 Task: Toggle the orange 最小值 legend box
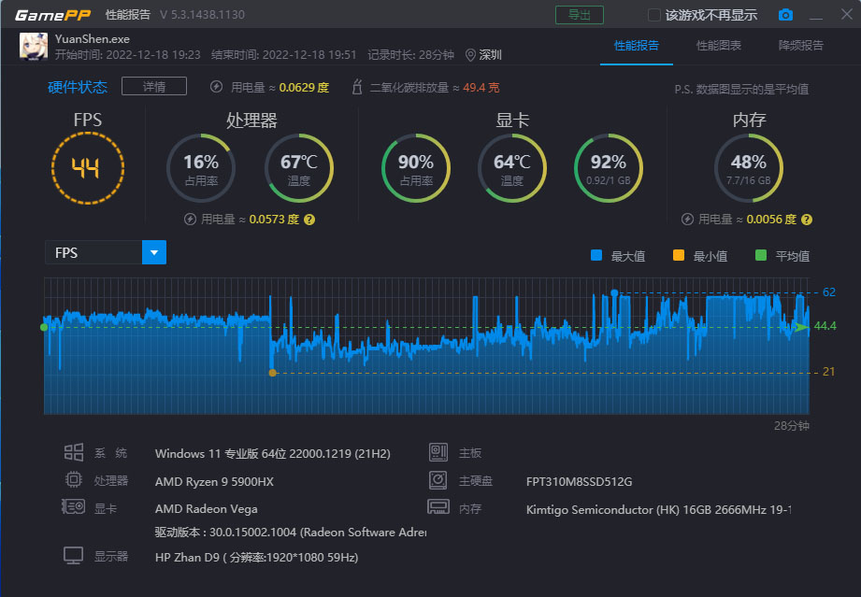(679, 256)
